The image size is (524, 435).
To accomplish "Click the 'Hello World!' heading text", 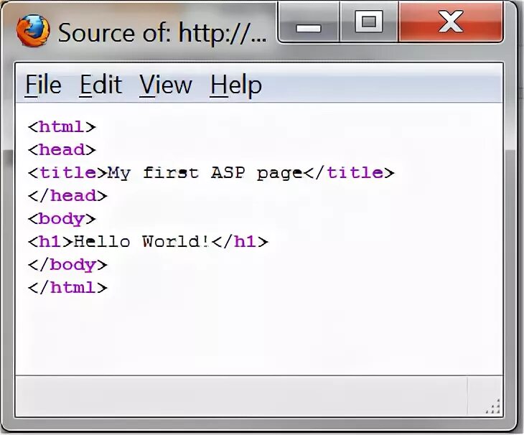I will click(141, 242).
